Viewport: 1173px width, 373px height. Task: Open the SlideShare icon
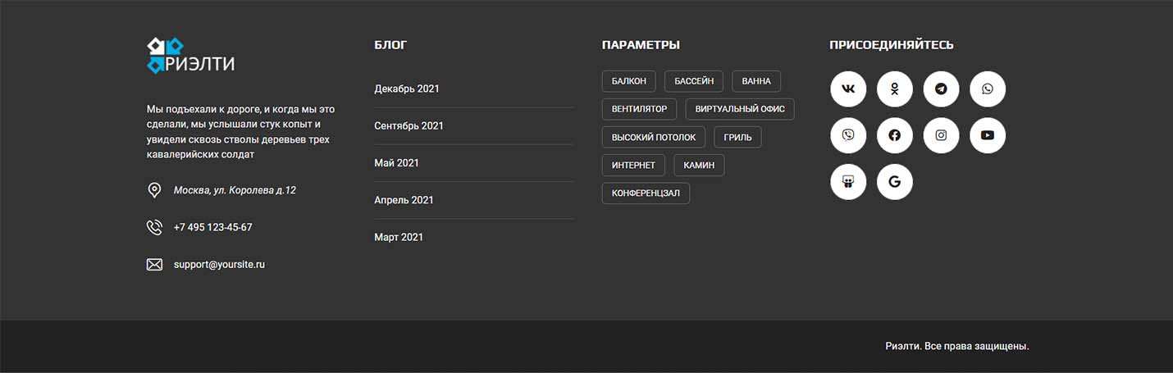[x=848, y=182]
